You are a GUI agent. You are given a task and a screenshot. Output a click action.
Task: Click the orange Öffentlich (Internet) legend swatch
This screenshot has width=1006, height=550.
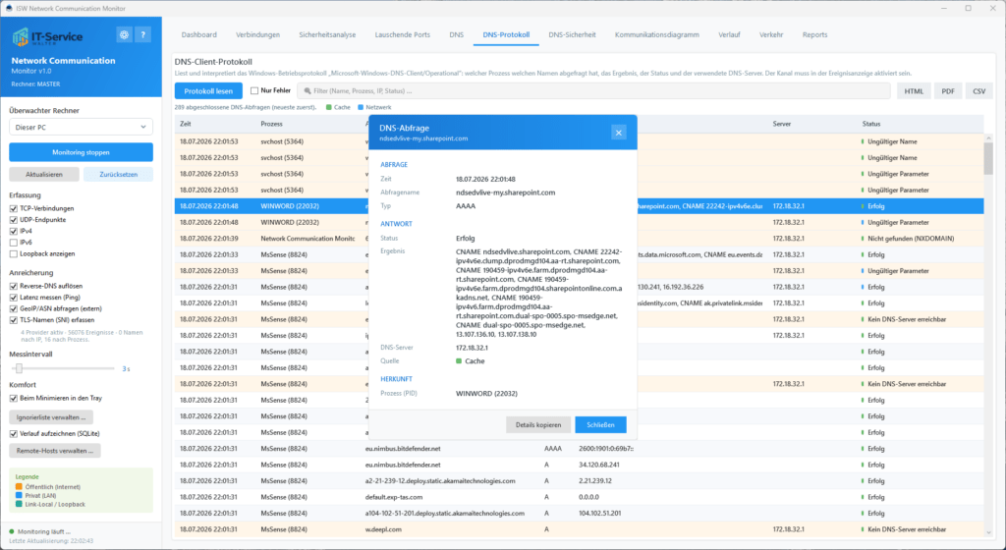click(19, 486)
